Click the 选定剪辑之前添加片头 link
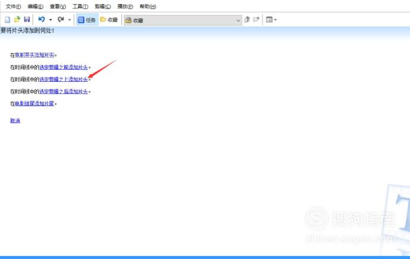Image resolution: width=410 pixels, height=259 pixels. 63,67
